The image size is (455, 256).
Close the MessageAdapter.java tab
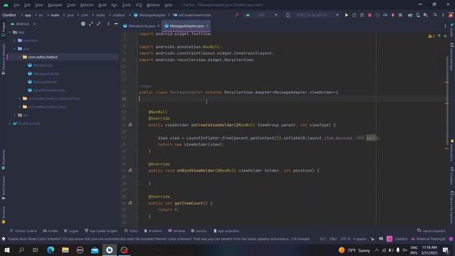click(207, 26)
